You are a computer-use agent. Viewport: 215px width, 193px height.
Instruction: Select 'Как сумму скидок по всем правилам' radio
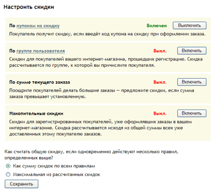pos(8,166)
